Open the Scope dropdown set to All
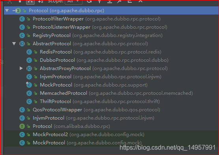Image resolution: width=219 pixels, height=155 pixels. pos(73,2)
